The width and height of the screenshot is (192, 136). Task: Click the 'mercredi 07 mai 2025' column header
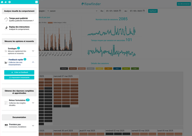click(x=63, y=76)
